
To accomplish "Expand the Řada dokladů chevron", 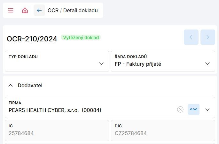I will pos(207,64).
